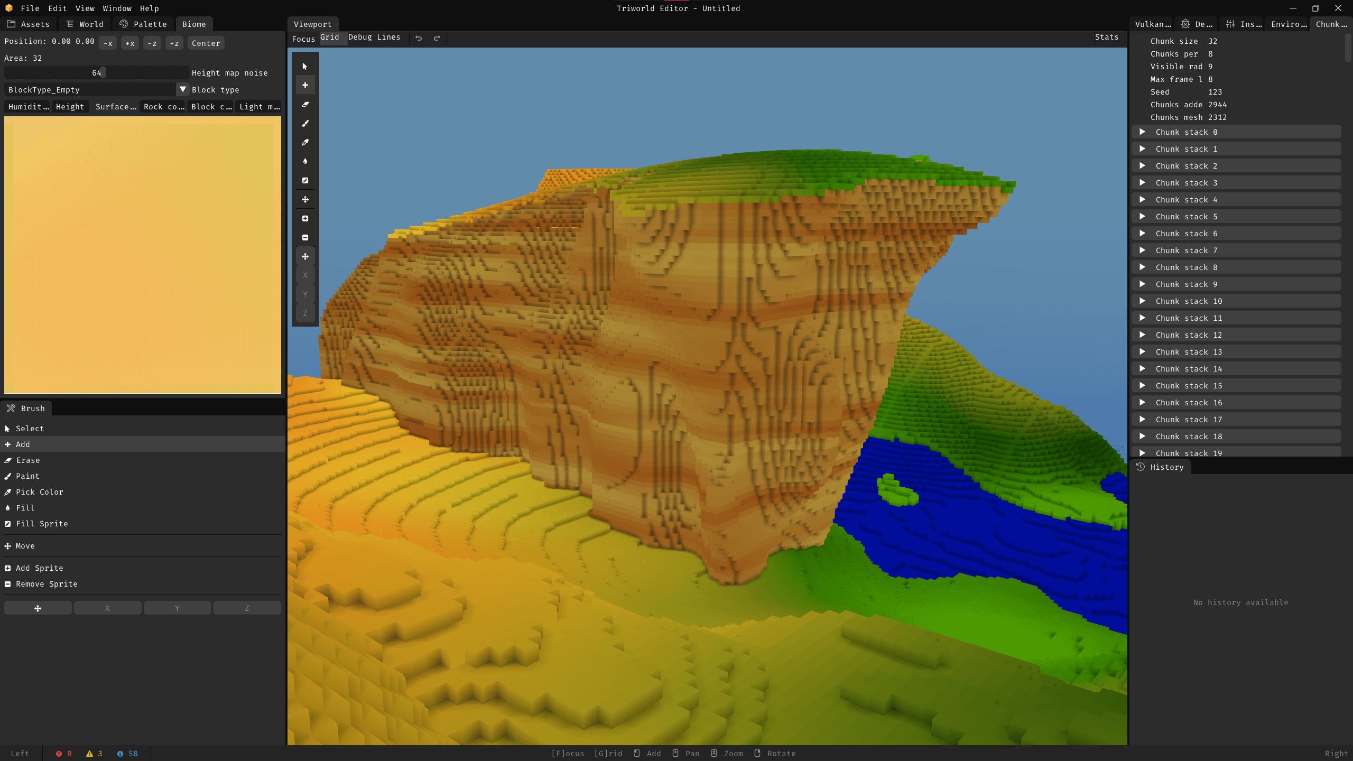1353x761 pixels.
Task: Open the Block type dropdown
Action: click(x=182, y=89)
